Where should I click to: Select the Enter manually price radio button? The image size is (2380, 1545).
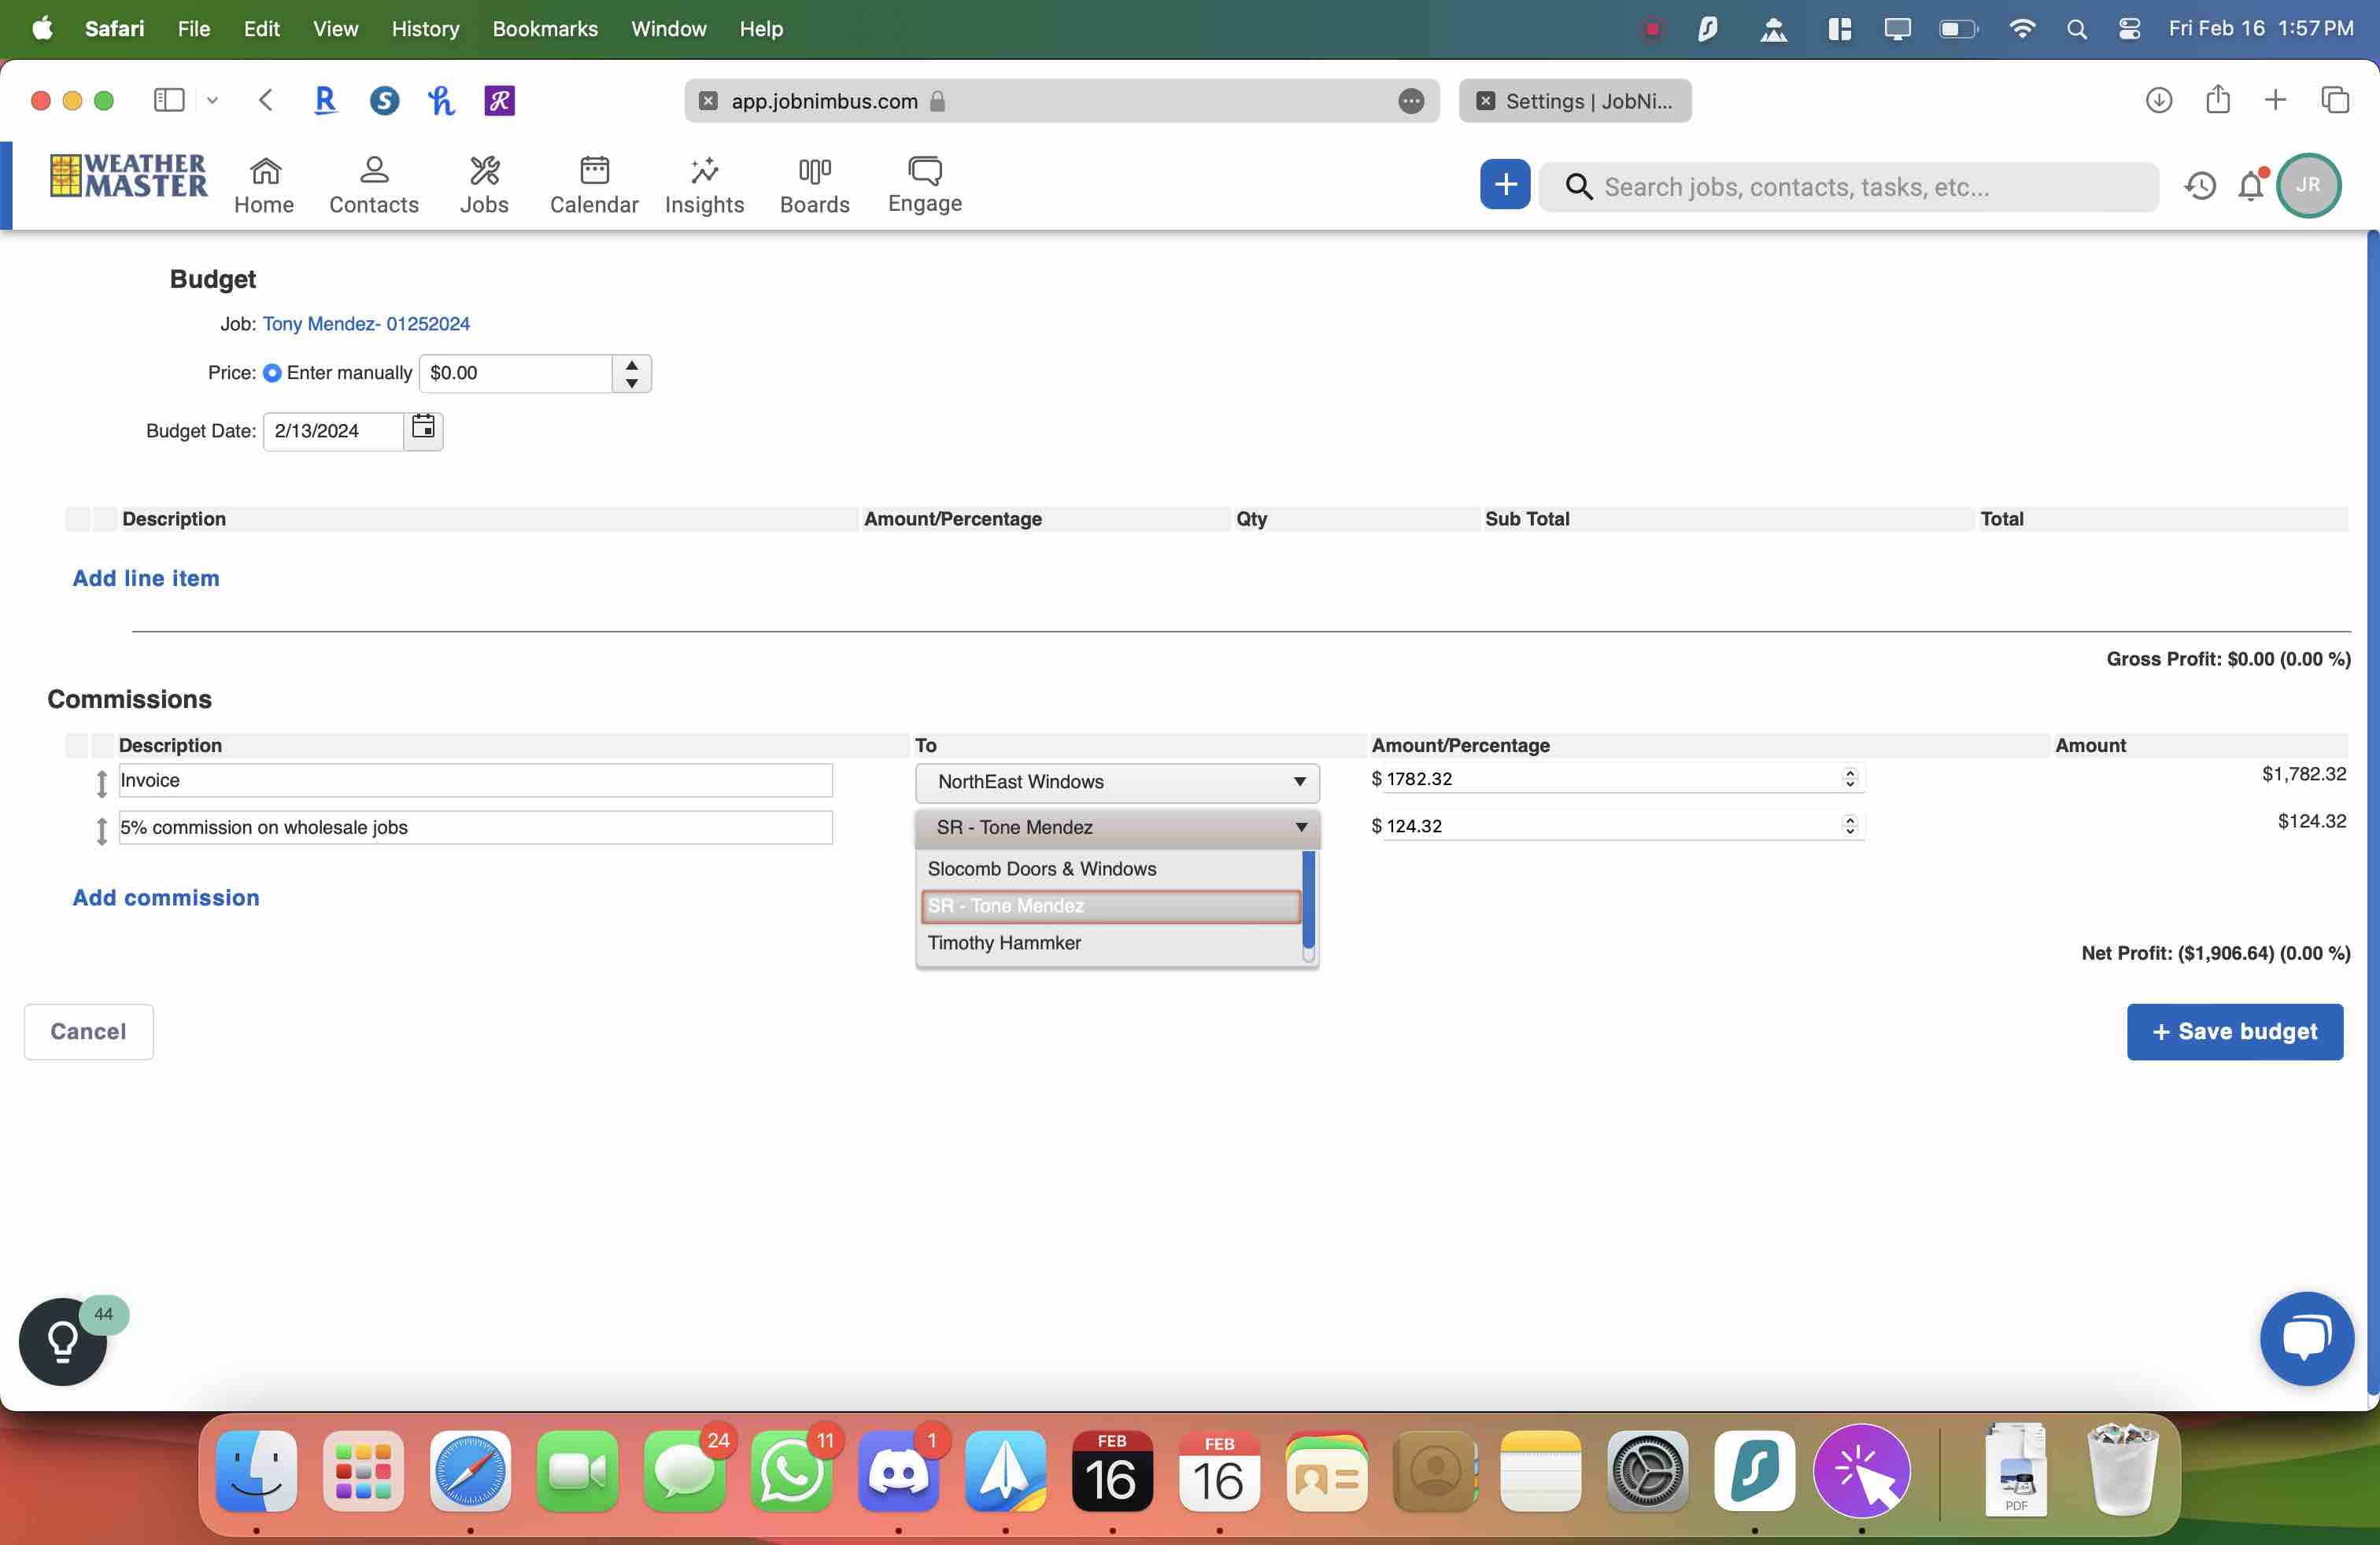coord(271,373)
